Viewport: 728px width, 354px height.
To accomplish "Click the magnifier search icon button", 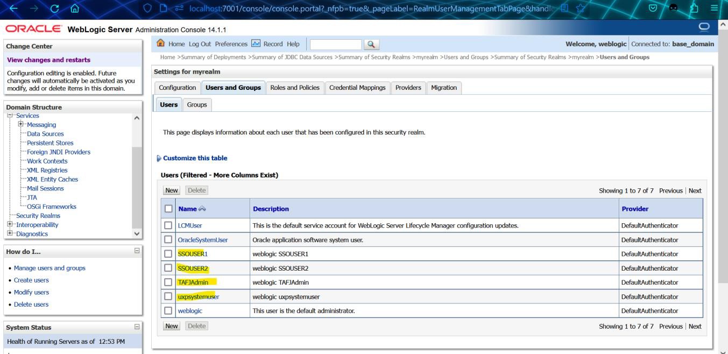I will [x=370, y=44].
